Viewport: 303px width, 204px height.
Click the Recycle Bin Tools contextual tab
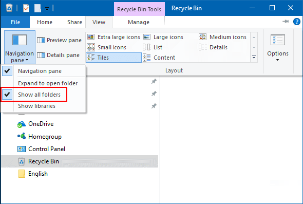click(x=139, y=9)
